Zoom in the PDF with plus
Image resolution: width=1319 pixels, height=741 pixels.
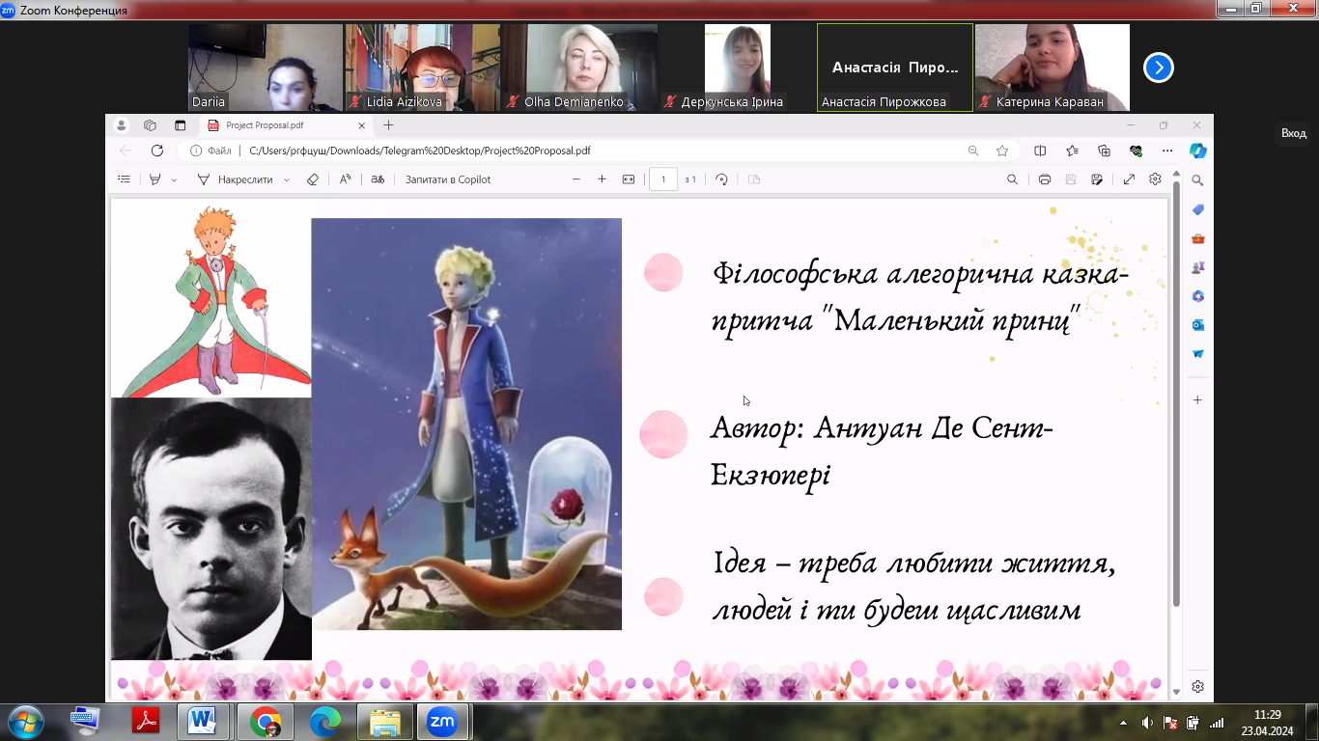pyautogui.click(x=602, y=179)
